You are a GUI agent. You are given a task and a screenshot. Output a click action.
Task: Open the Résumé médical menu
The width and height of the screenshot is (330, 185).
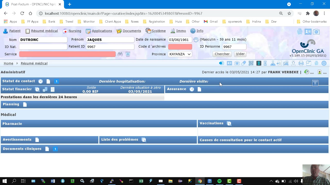point(42,31)
